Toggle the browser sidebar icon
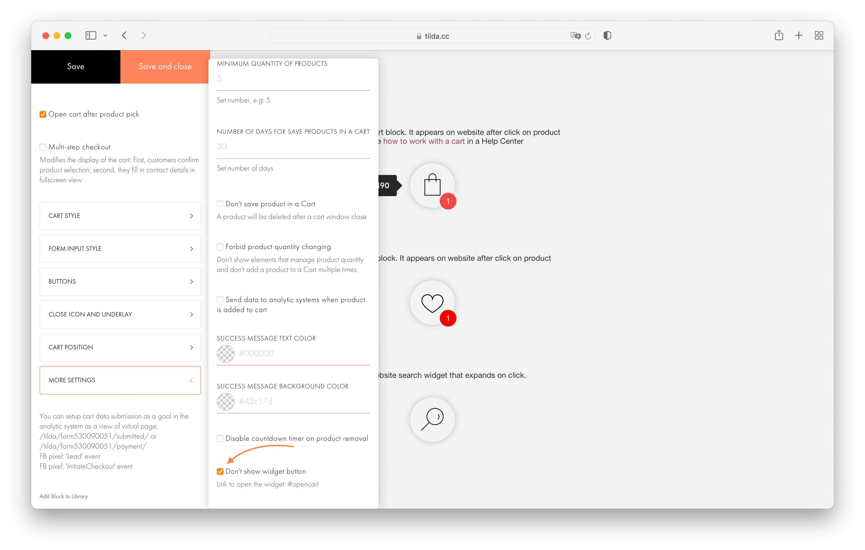 pos(91,35)
